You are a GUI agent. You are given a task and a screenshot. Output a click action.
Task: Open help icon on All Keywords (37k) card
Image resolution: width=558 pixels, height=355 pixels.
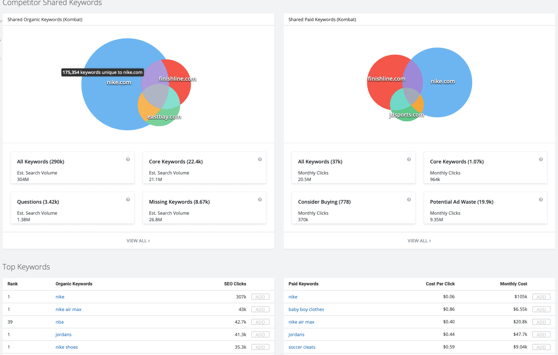tap(409, 160)
